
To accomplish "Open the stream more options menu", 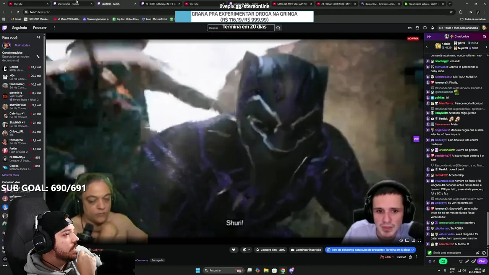I will (416, 257).
